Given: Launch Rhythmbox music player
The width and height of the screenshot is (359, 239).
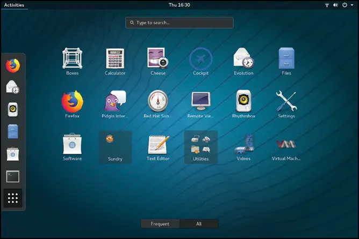Looking at the screenshot, I should [243, 102].
